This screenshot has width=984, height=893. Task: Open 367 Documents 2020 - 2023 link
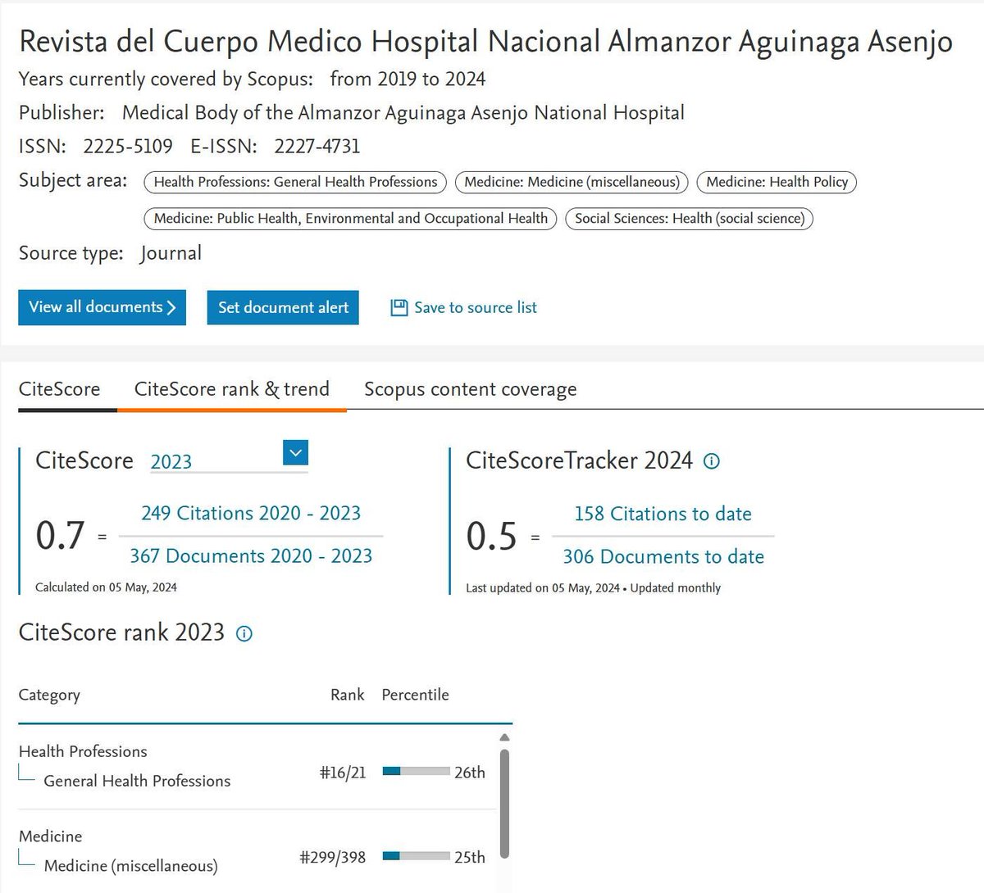[251, 556]
